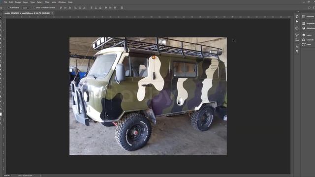The image size is (315, 177).
Task: Open the Auto-Select Layer dropdown
Action: 26,8
